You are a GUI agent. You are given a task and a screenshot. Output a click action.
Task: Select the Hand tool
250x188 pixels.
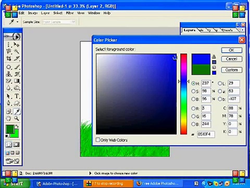point(9,119)
